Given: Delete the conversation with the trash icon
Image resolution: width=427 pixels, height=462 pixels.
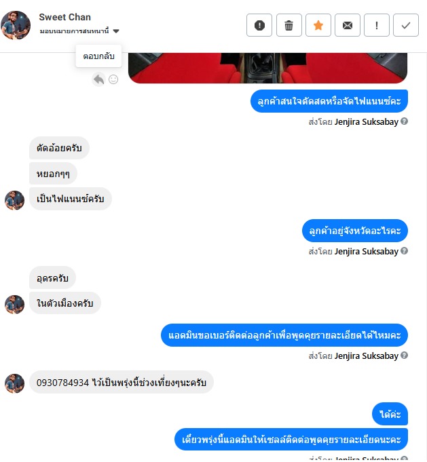Looking at the screenshot, I should (289, 25).
